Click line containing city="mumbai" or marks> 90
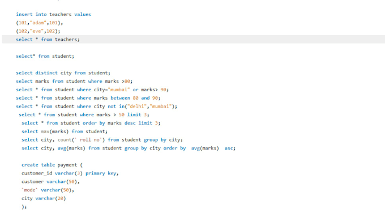The width and height of the screenshot is (385, 217). pyautogui.click(x=92, y=90)
